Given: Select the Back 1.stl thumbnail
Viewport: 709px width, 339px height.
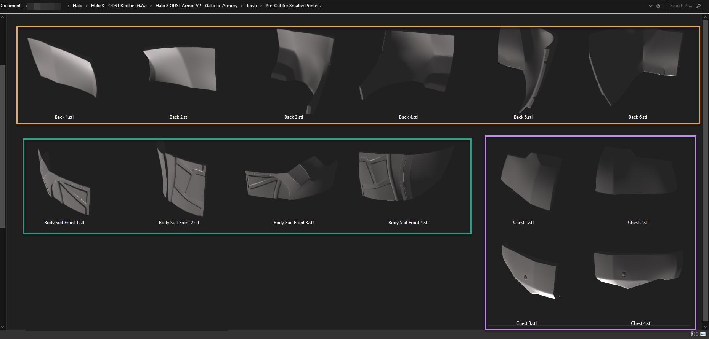Looking at the screenshot, I should tap(63, 68).
